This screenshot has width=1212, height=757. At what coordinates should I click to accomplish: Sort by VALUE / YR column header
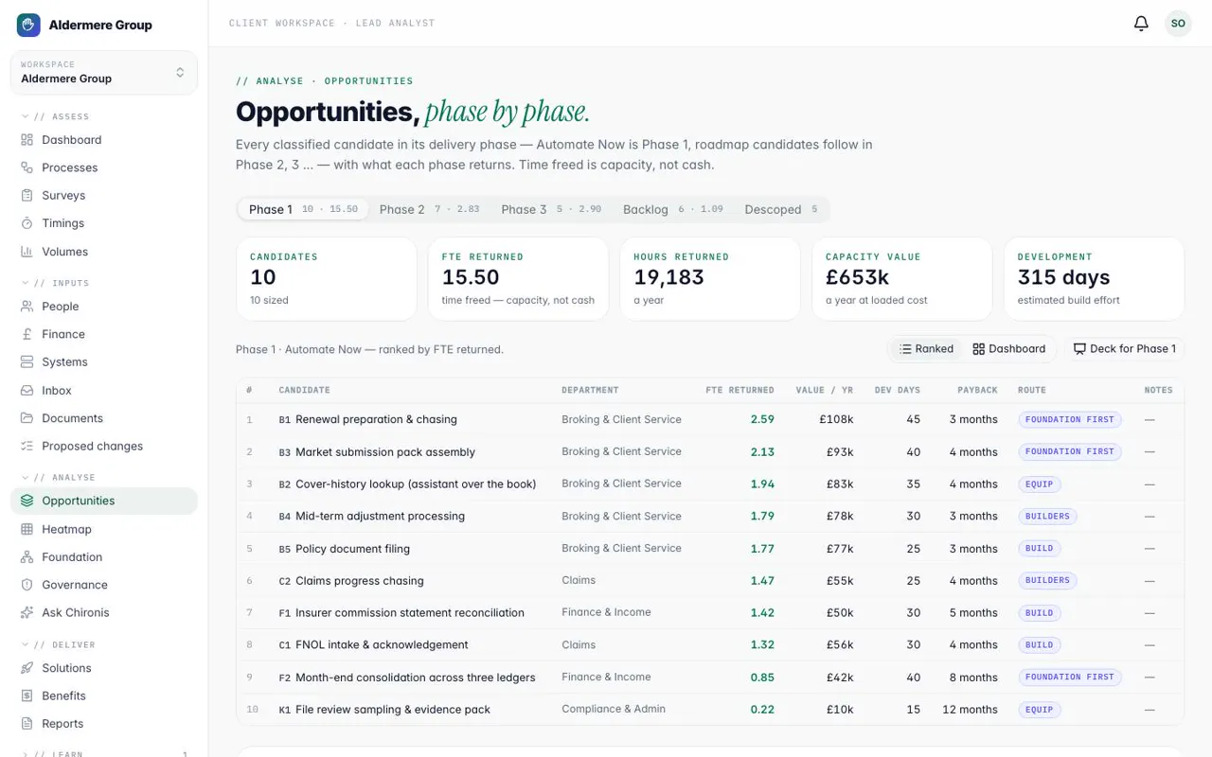pyautogui.click(x=825, y=390)
